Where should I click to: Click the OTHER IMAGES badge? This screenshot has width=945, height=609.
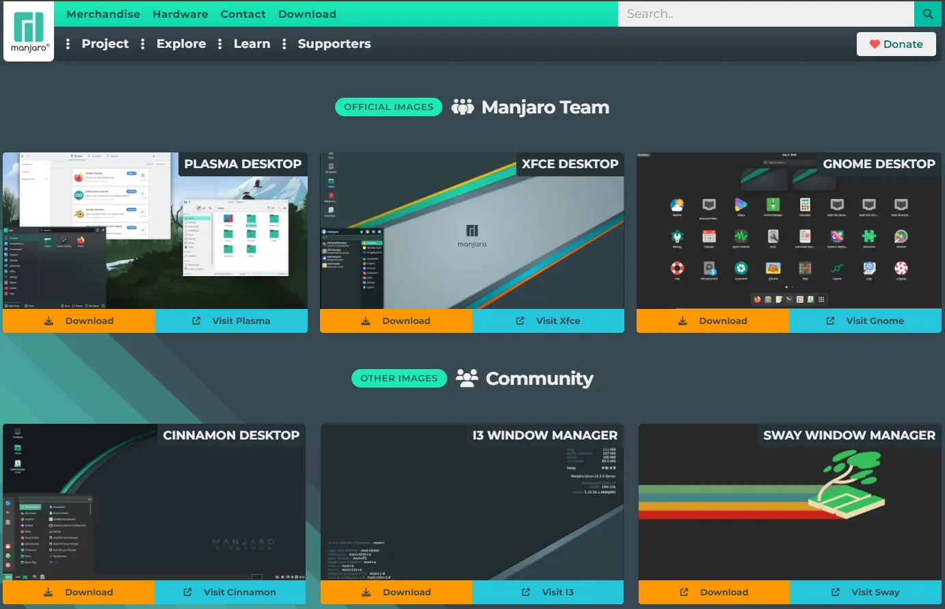click(399, 378)
